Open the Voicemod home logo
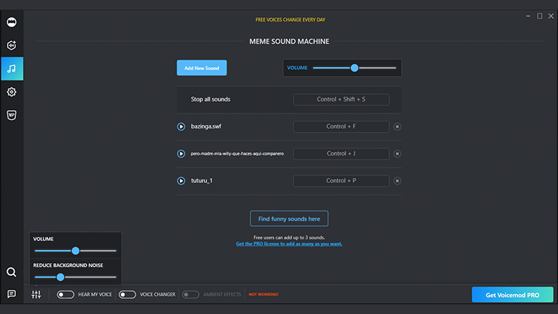Image resolution: width=558 pixels, height=314 pixels. [x=11, y=22]
